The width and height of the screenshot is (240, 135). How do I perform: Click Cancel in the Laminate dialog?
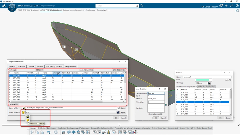pos(228,118)
